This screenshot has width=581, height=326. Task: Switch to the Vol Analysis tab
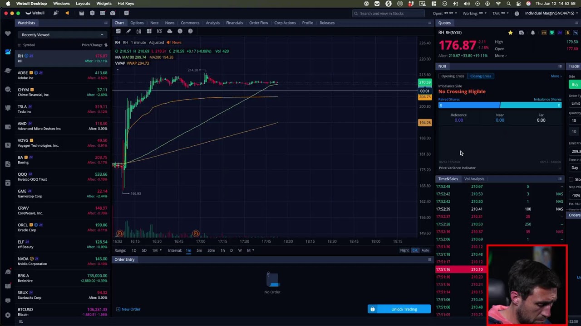pos(474,179)
